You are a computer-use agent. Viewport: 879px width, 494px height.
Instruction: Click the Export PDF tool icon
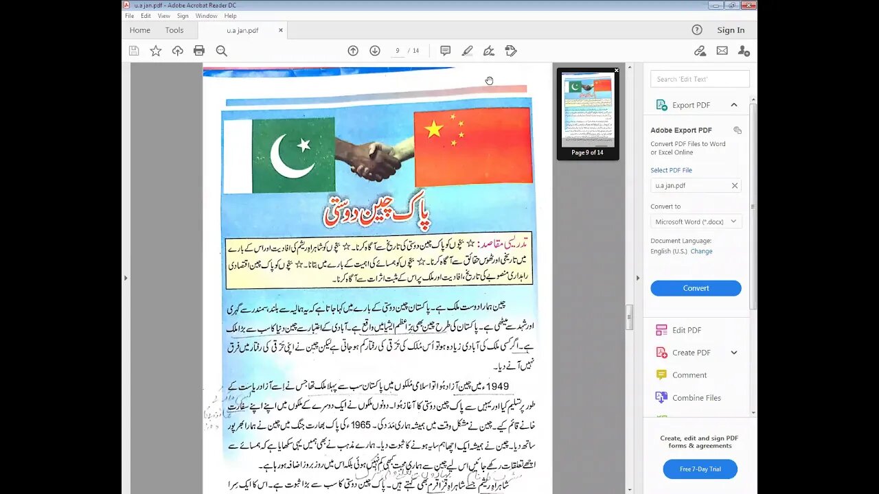click(x=661, y=105)
